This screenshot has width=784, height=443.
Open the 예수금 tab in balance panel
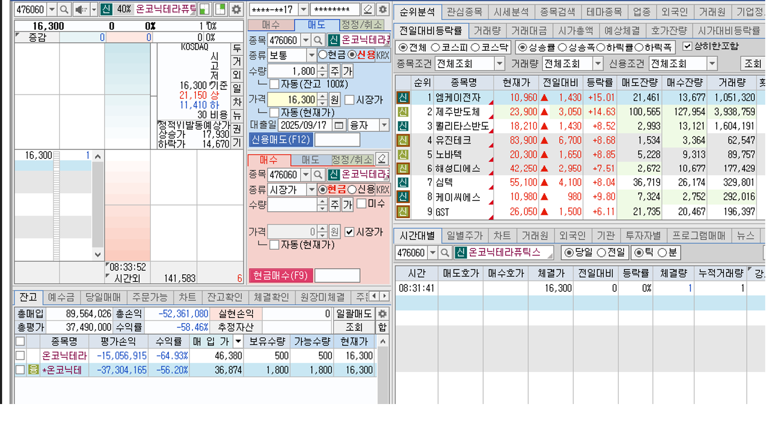click(61, 297)
